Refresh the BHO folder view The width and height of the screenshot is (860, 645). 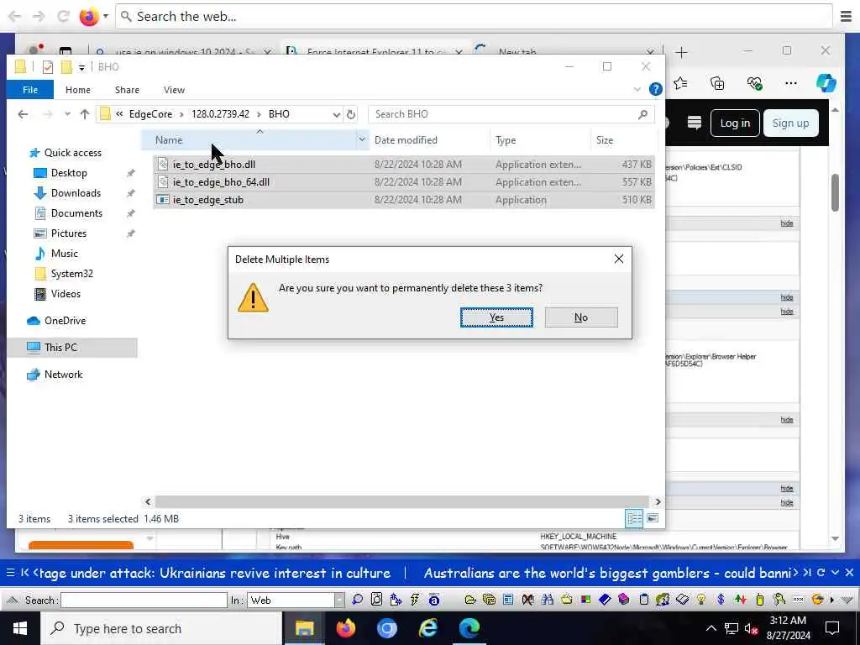[351, 114]
